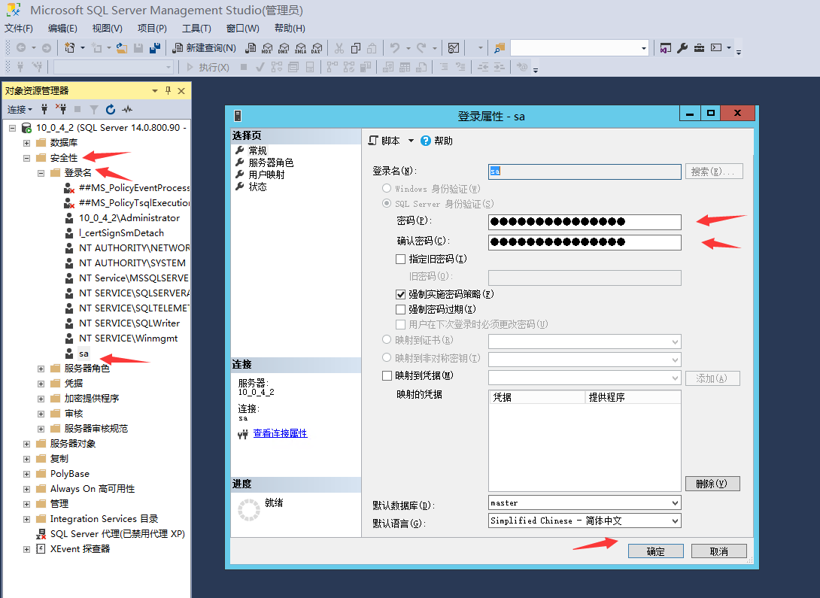Pin the Object Explorer panel
Screen dimensions: 820x598
click(168, 91)
